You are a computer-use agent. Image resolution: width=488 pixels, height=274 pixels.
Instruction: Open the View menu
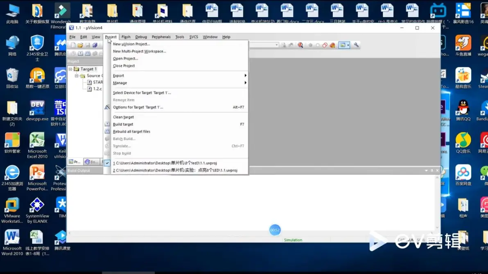(x=95, y=37)
